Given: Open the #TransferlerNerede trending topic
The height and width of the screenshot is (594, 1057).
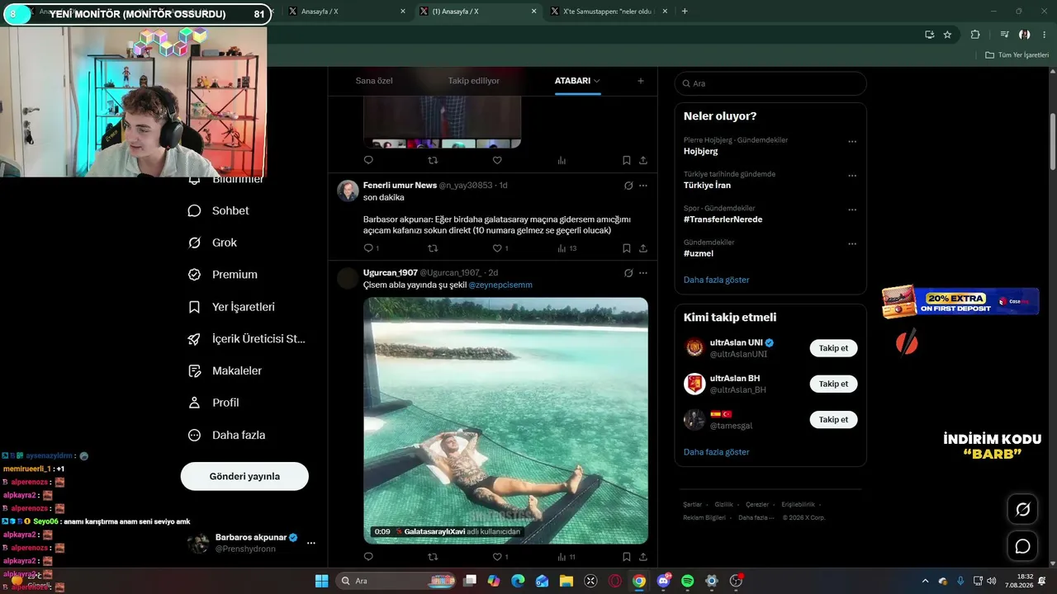Looking at the screenshot, I should pos(723,219).
